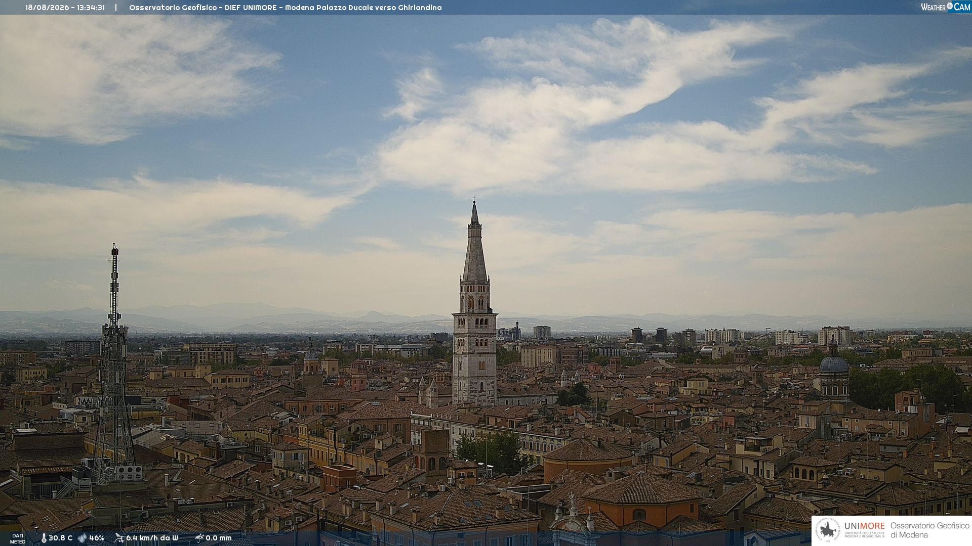Viewport: 972px width, 546px height.
Task: Select the 6.4 km/h da W wind reading
Action: coord(152,538)
